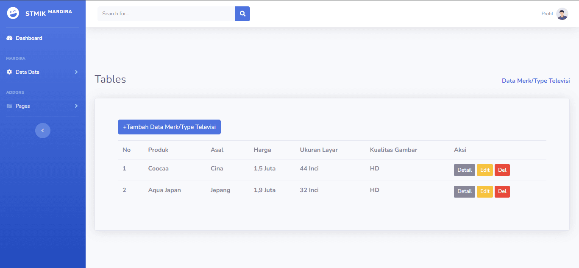Image resolution: width=579 pixels, height=268 pixels.
Task: Edit the Aqua Japan row
Action: (x=485, y=192)
